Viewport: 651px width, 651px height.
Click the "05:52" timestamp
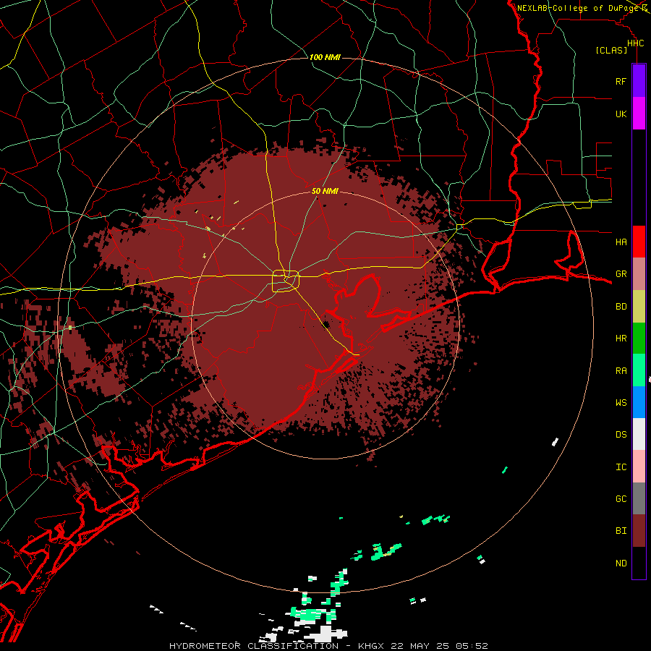point(472,646)
